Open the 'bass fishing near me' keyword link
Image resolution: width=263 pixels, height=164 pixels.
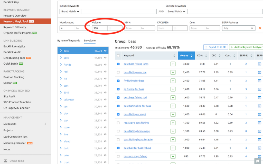click(135, 72)
